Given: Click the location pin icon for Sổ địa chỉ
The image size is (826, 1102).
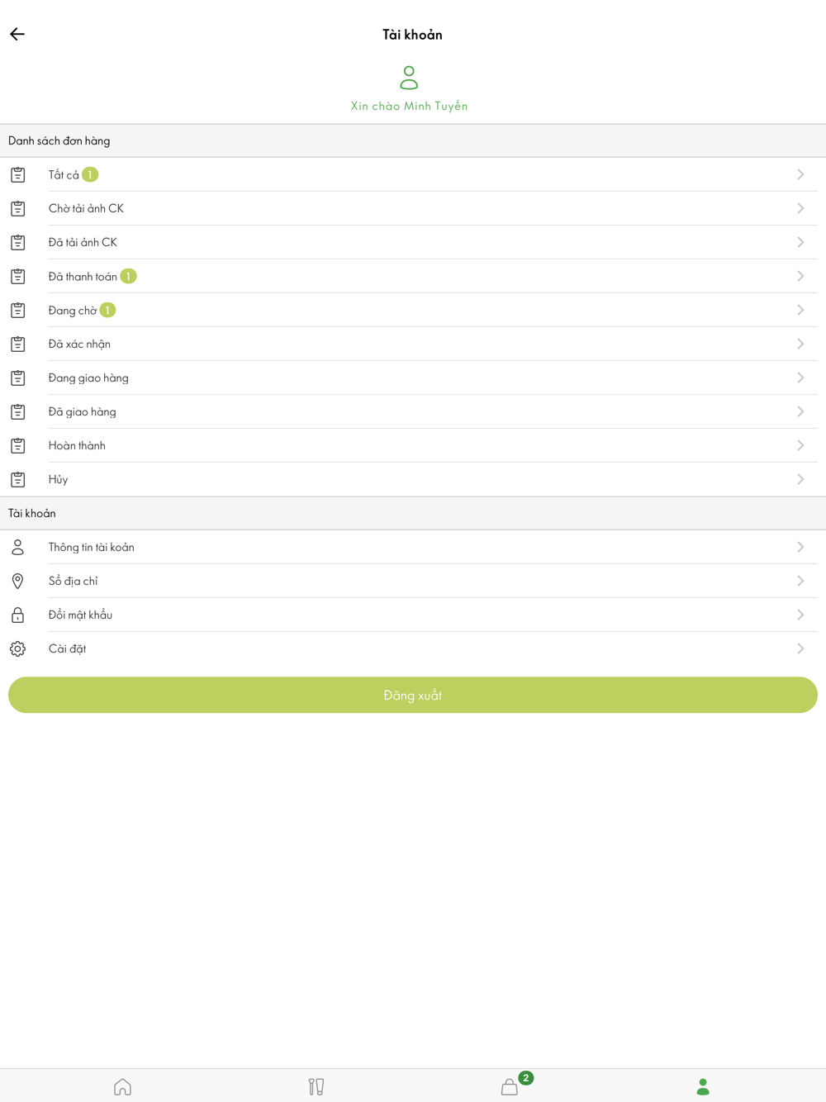Looking at the screenshot, I should [x=17, y=581].
